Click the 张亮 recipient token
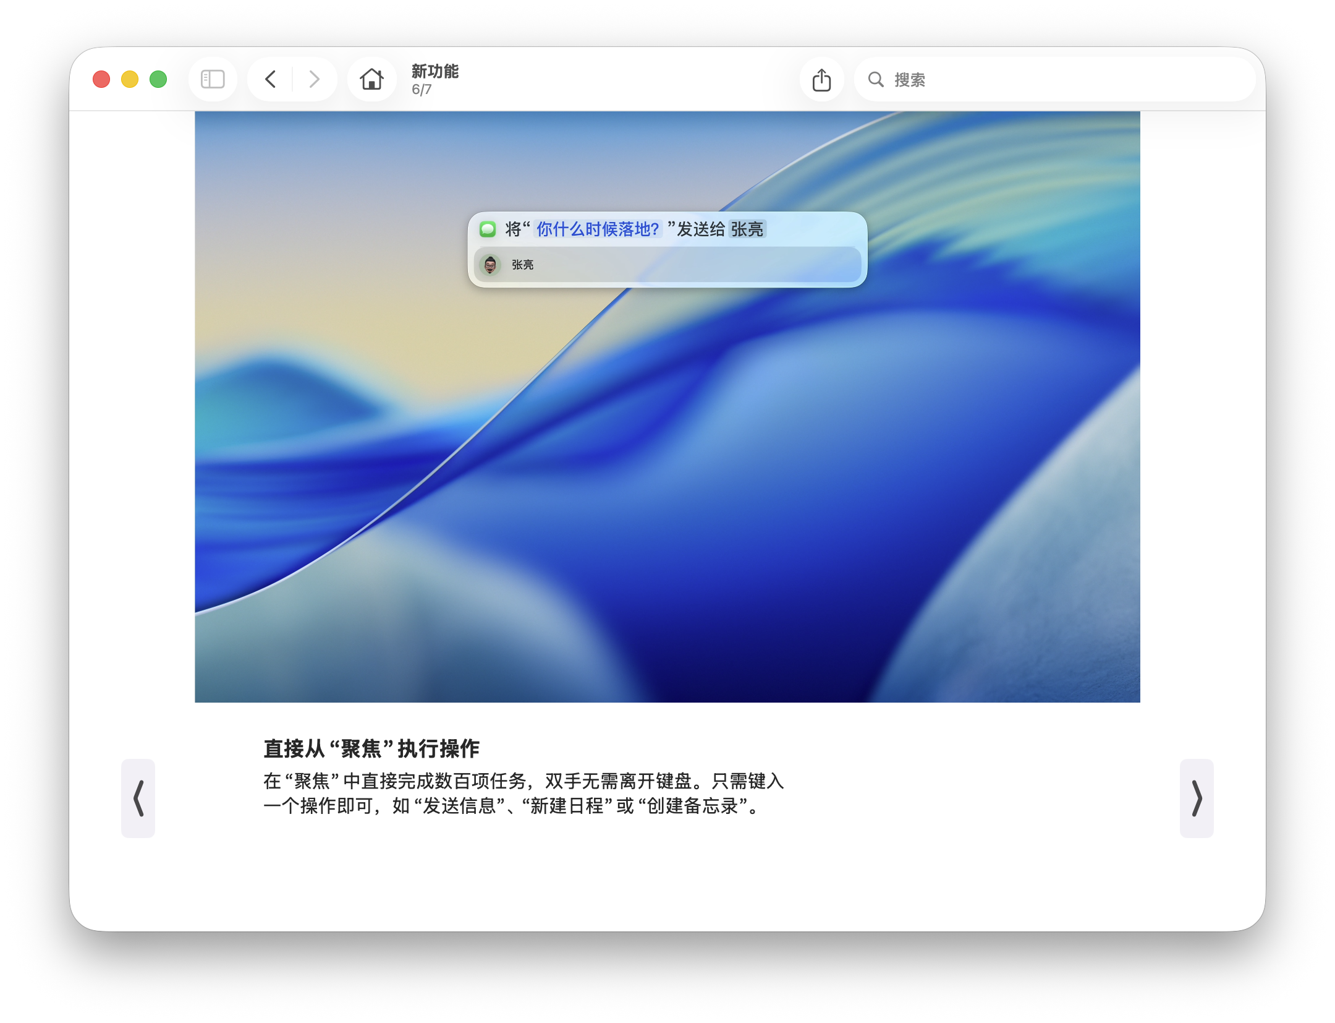This screenshot has width=1335, height=1023. tap(747, 229)
